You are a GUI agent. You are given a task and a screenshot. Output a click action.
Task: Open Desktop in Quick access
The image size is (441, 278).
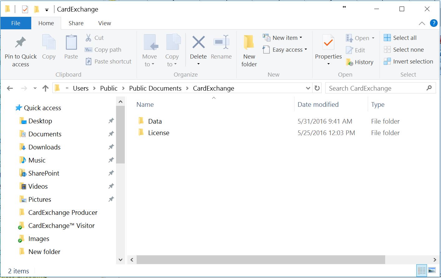[40, 121]
